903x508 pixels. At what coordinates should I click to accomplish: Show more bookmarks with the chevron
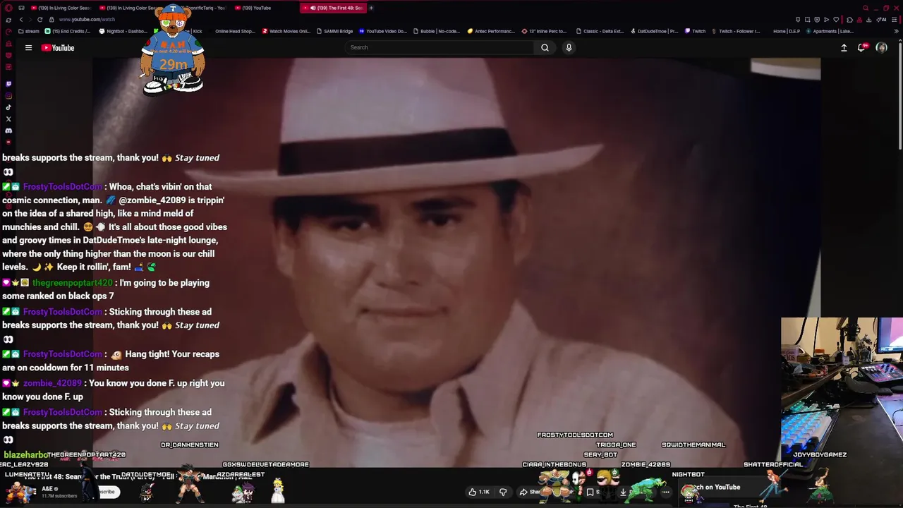click(x=897, y=31)
